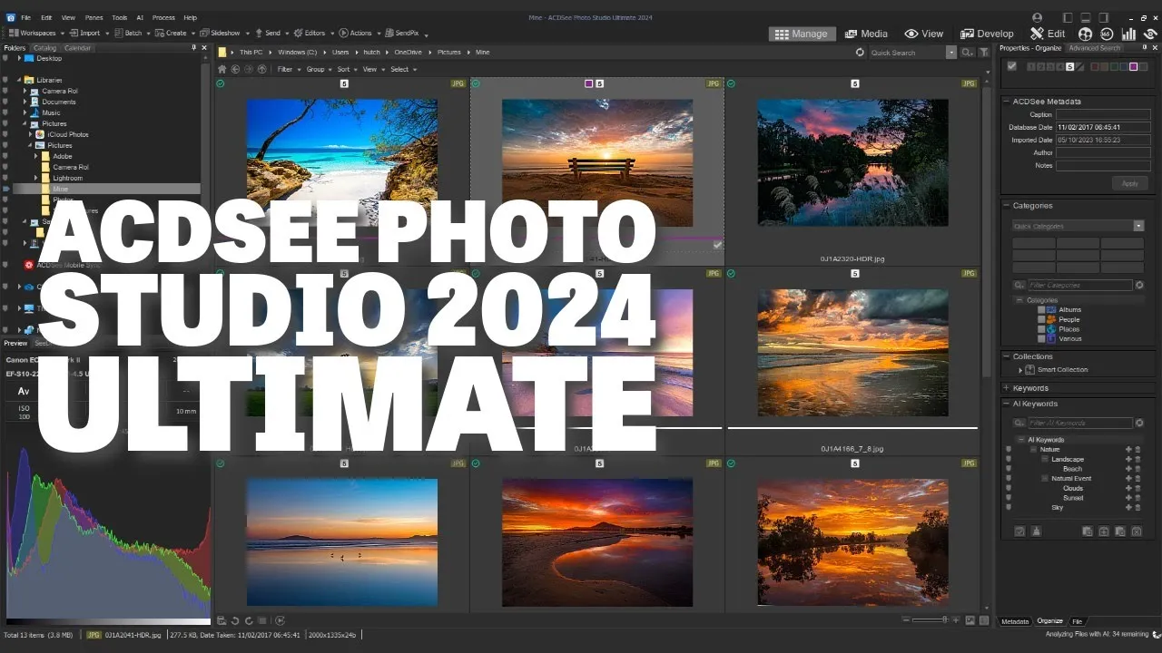
Task: Switch to Media mode
Action: [866, 34]
